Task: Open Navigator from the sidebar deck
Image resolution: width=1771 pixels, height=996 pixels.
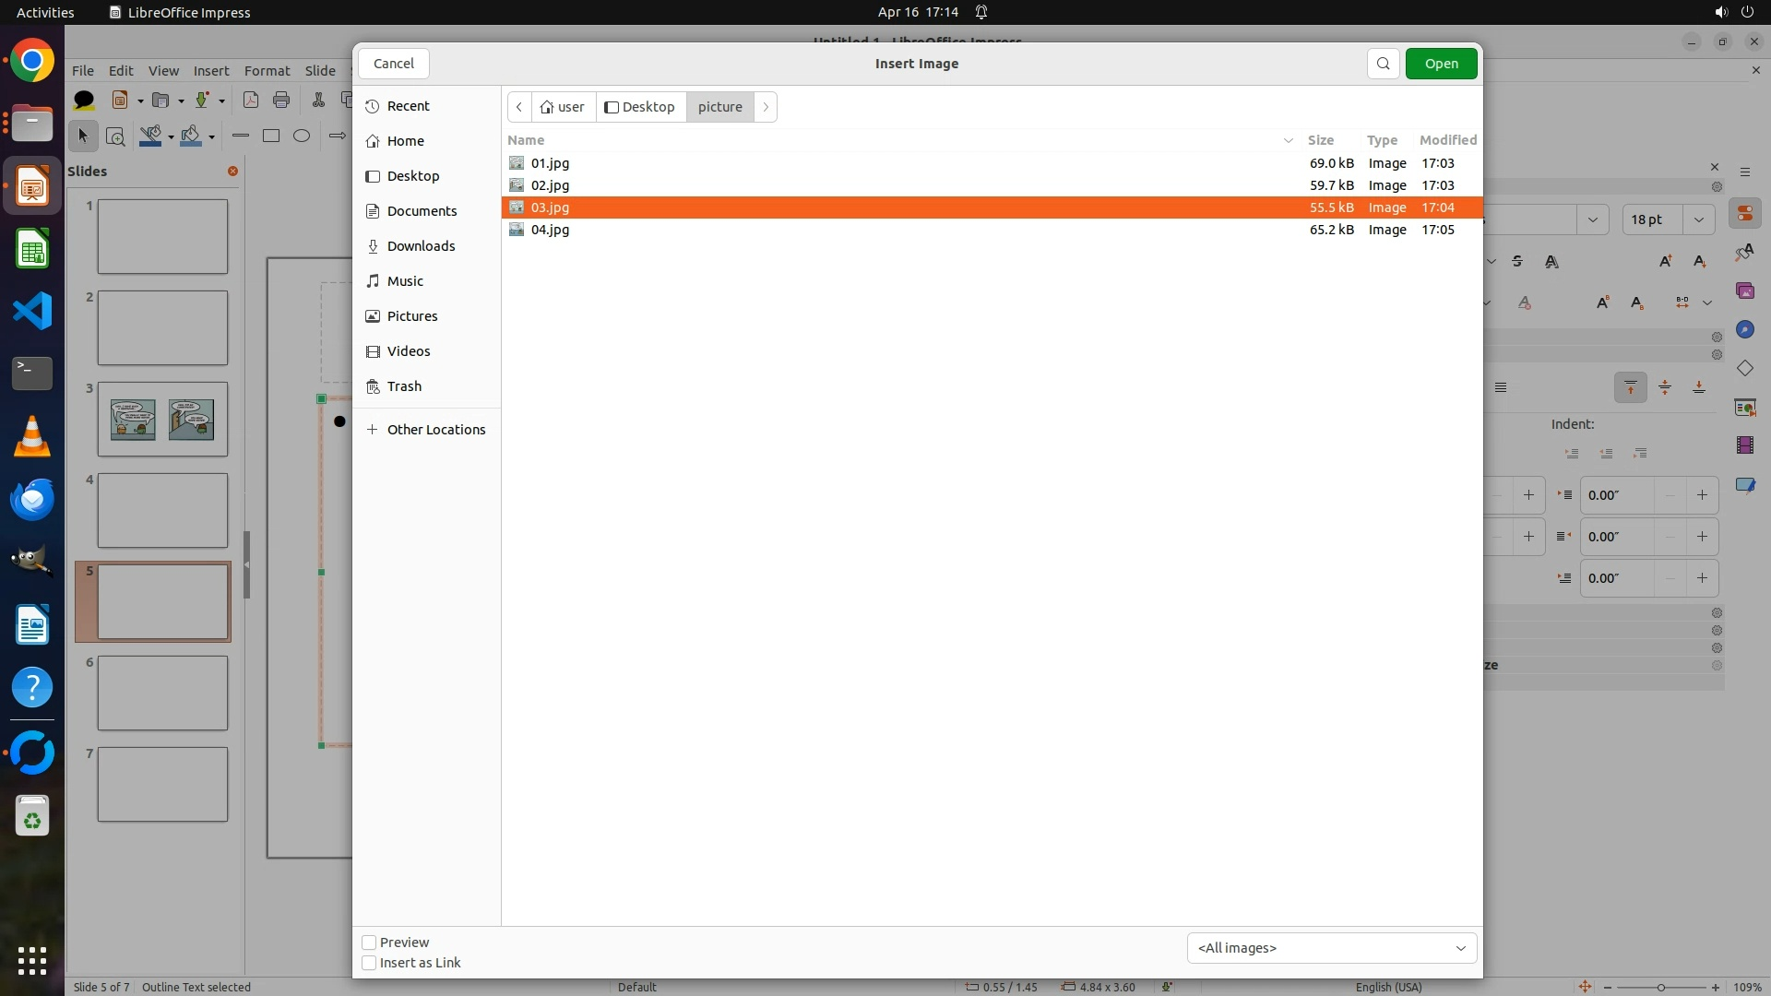Action: [1744, 330]
